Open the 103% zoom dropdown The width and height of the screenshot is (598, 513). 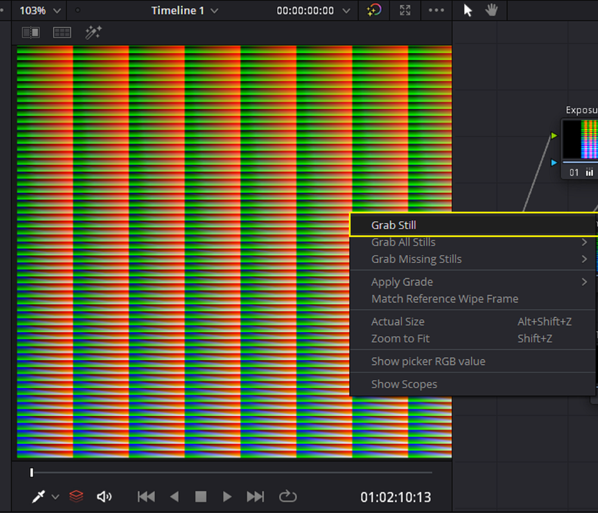(x=40, y=11)
